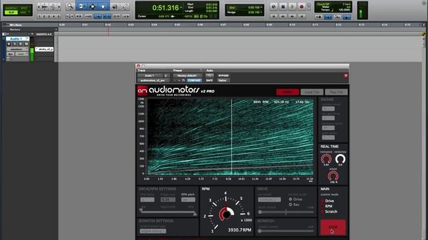Screen dimensions: 428x240
Task: Open the waveform track view selector
Action: click(17, 49)
